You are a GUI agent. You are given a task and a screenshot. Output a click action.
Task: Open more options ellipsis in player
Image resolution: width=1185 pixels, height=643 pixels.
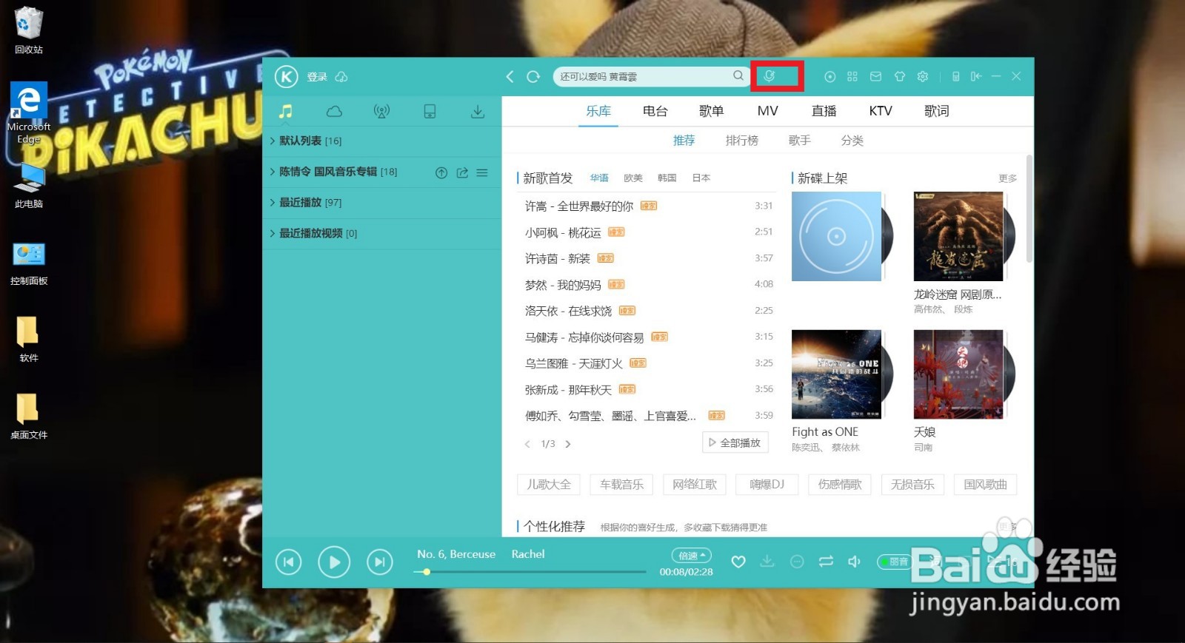coord(797,562)
